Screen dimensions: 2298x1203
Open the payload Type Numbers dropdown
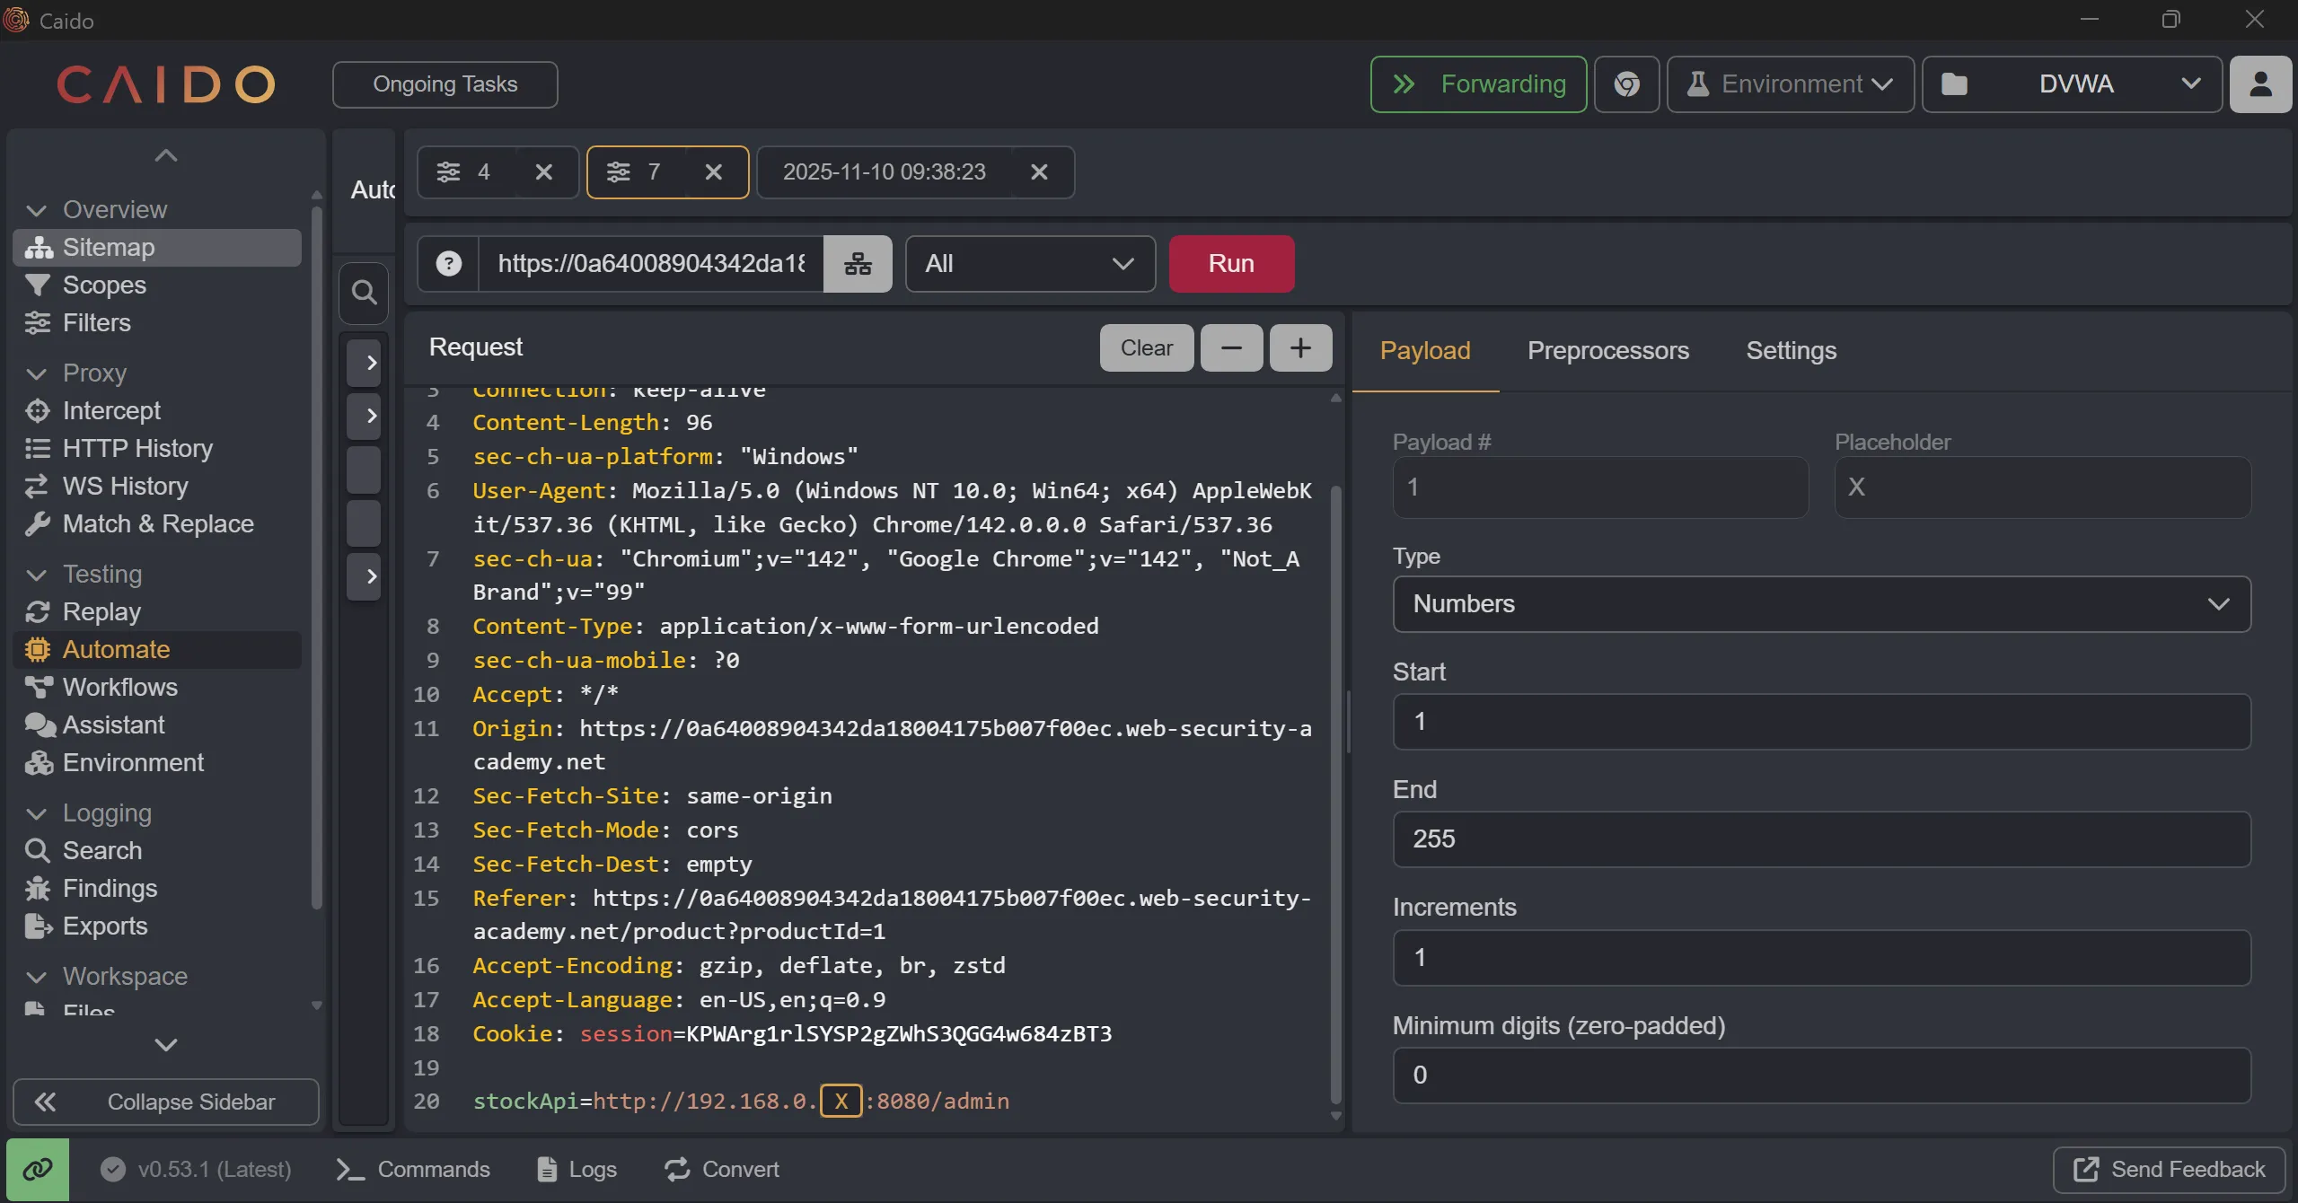tap(1821, 604)
